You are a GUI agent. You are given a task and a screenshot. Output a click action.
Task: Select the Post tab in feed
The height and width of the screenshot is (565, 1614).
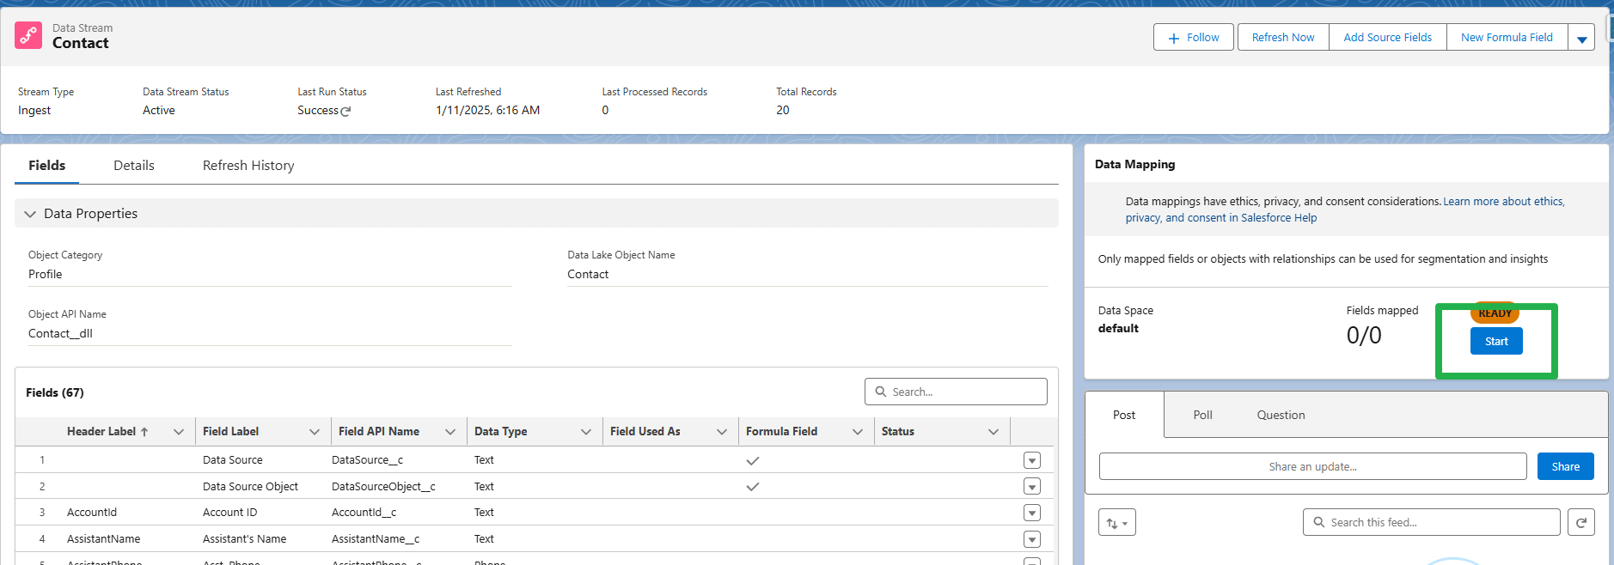pos(1124,415)
